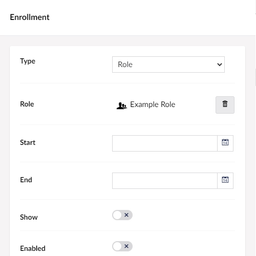Enable the Enabled switch
The width and height of the screenshot is (256, 256).
(122, 246)
